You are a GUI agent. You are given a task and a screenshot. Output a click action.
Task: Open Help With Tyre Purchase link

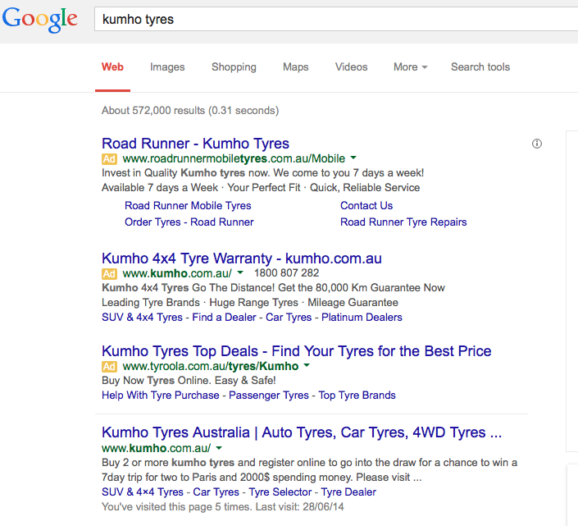pyautogui.click(x=161, y=395)
